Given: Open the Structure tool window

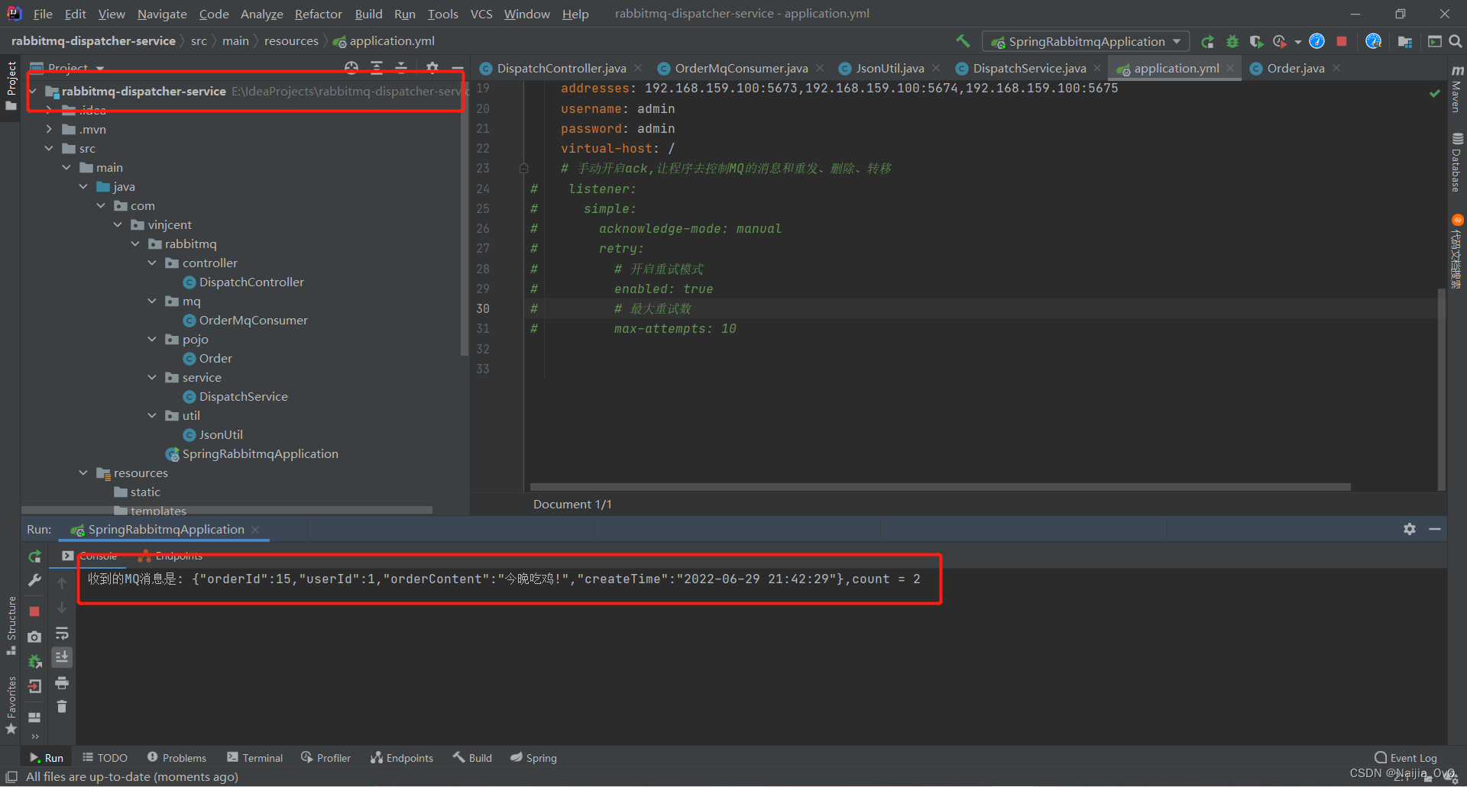Looking at the screenshot, I should point(11,626).
